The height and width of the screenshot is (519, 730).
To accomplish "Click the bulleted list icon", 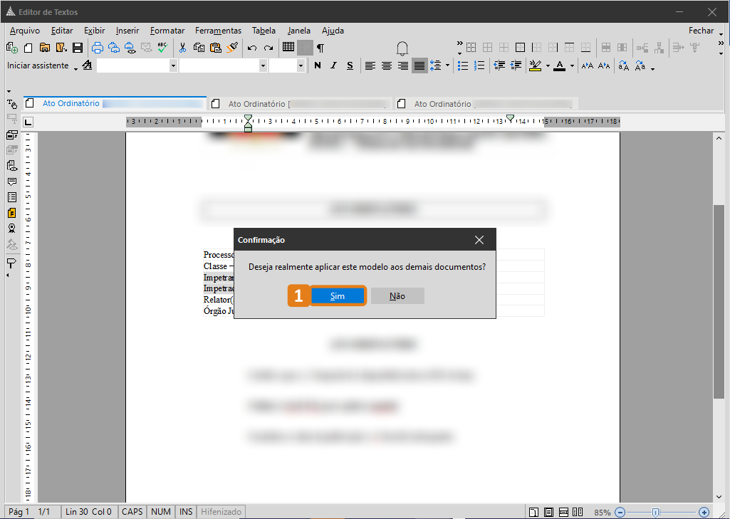I will [x=463, y=65].
